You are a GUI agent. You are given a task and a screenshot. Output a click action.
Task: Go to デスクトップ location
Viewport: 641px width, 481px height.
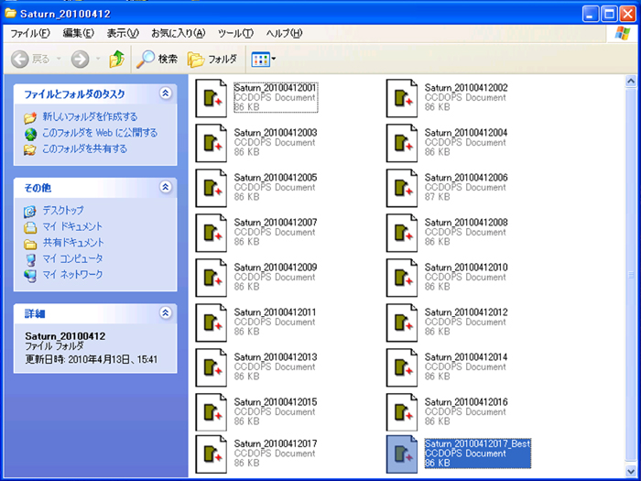pyautogui.click(x=63, y=210)
